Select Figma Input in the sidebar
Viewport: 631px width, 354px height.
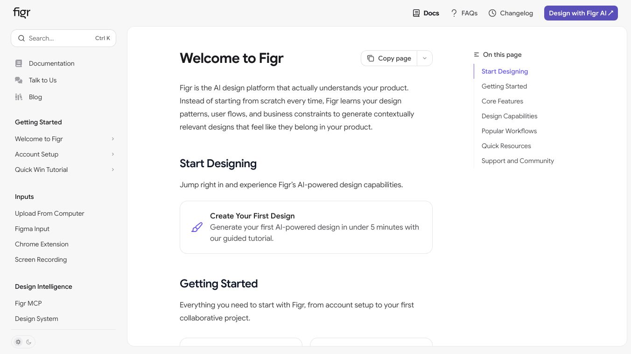(32, 229)
